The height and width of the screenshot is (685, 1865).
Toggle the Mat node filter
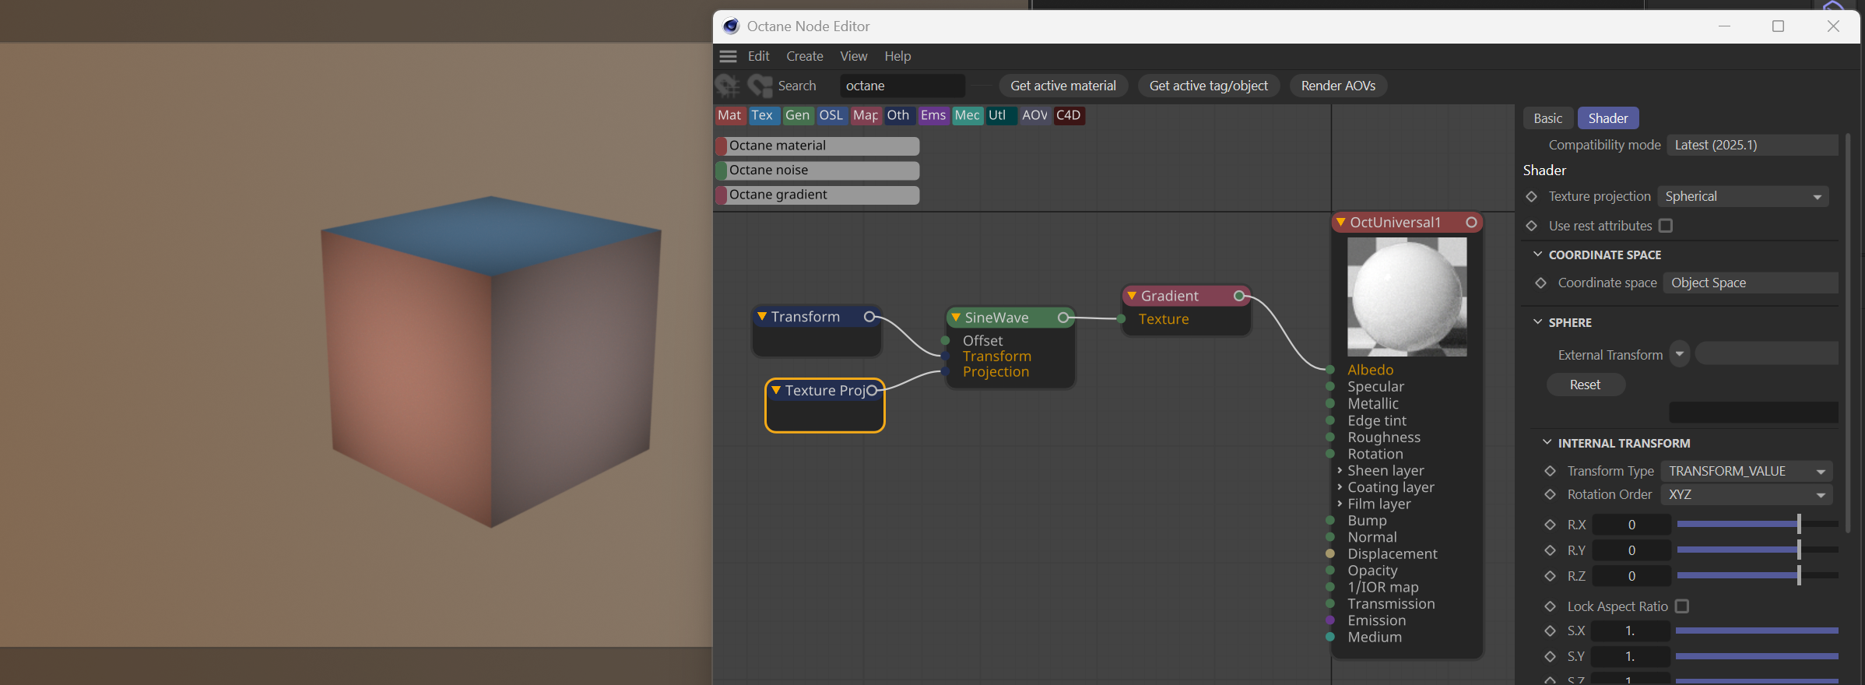[x=730, y=115]
